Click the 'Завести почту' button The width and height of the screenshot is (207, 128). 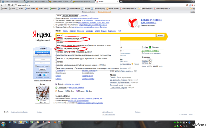click(42, 52)
